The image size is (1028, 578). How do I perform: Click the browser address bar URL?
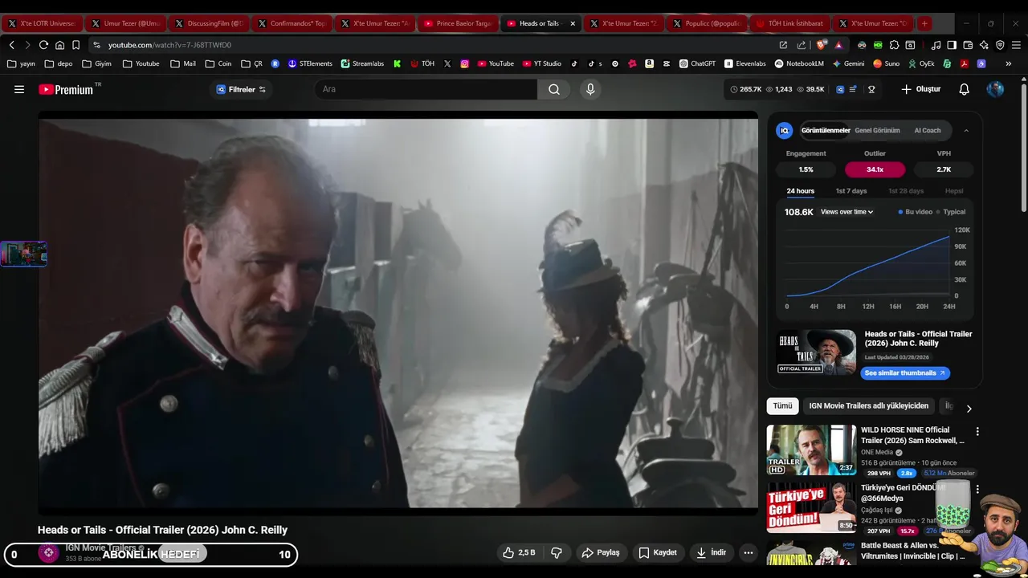tap(169, 45)
